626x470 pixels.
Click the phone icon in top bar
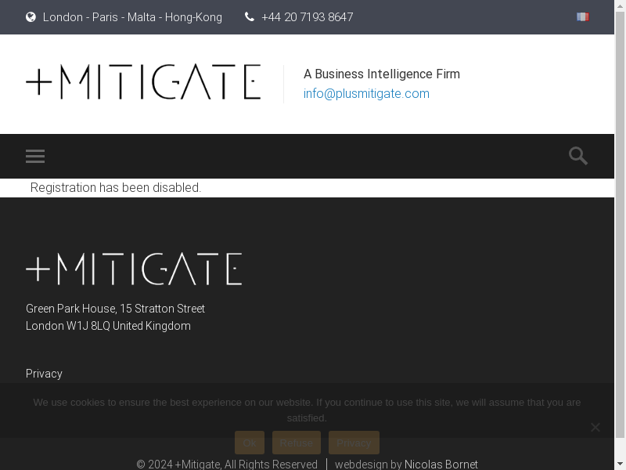coord(250,16)
